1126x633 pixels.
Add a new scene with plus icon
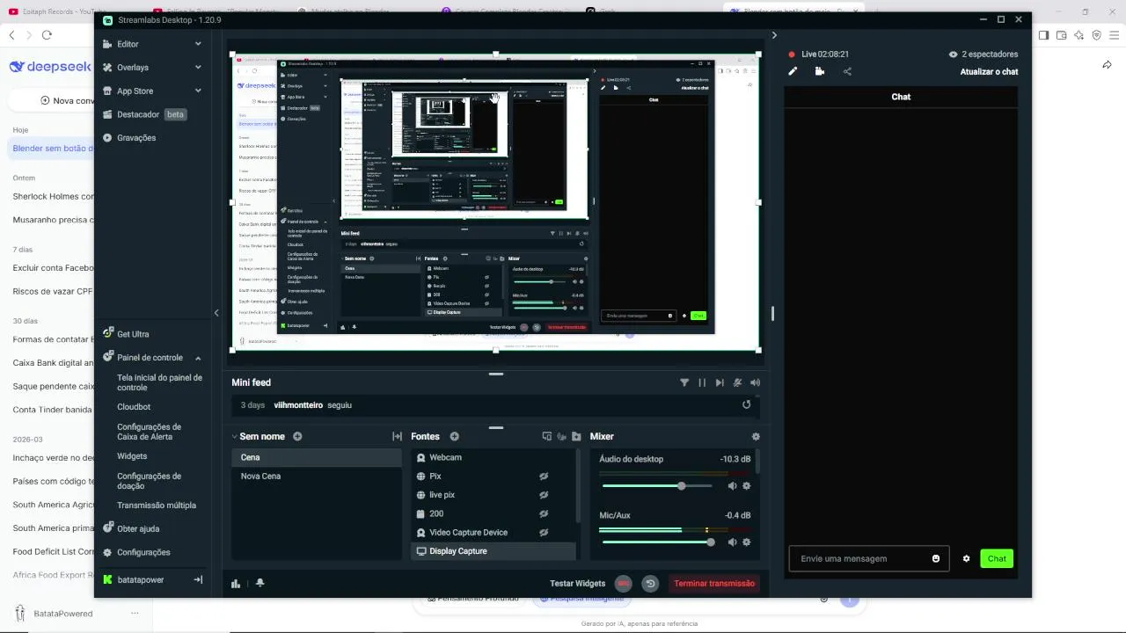[x=297, y=436]
